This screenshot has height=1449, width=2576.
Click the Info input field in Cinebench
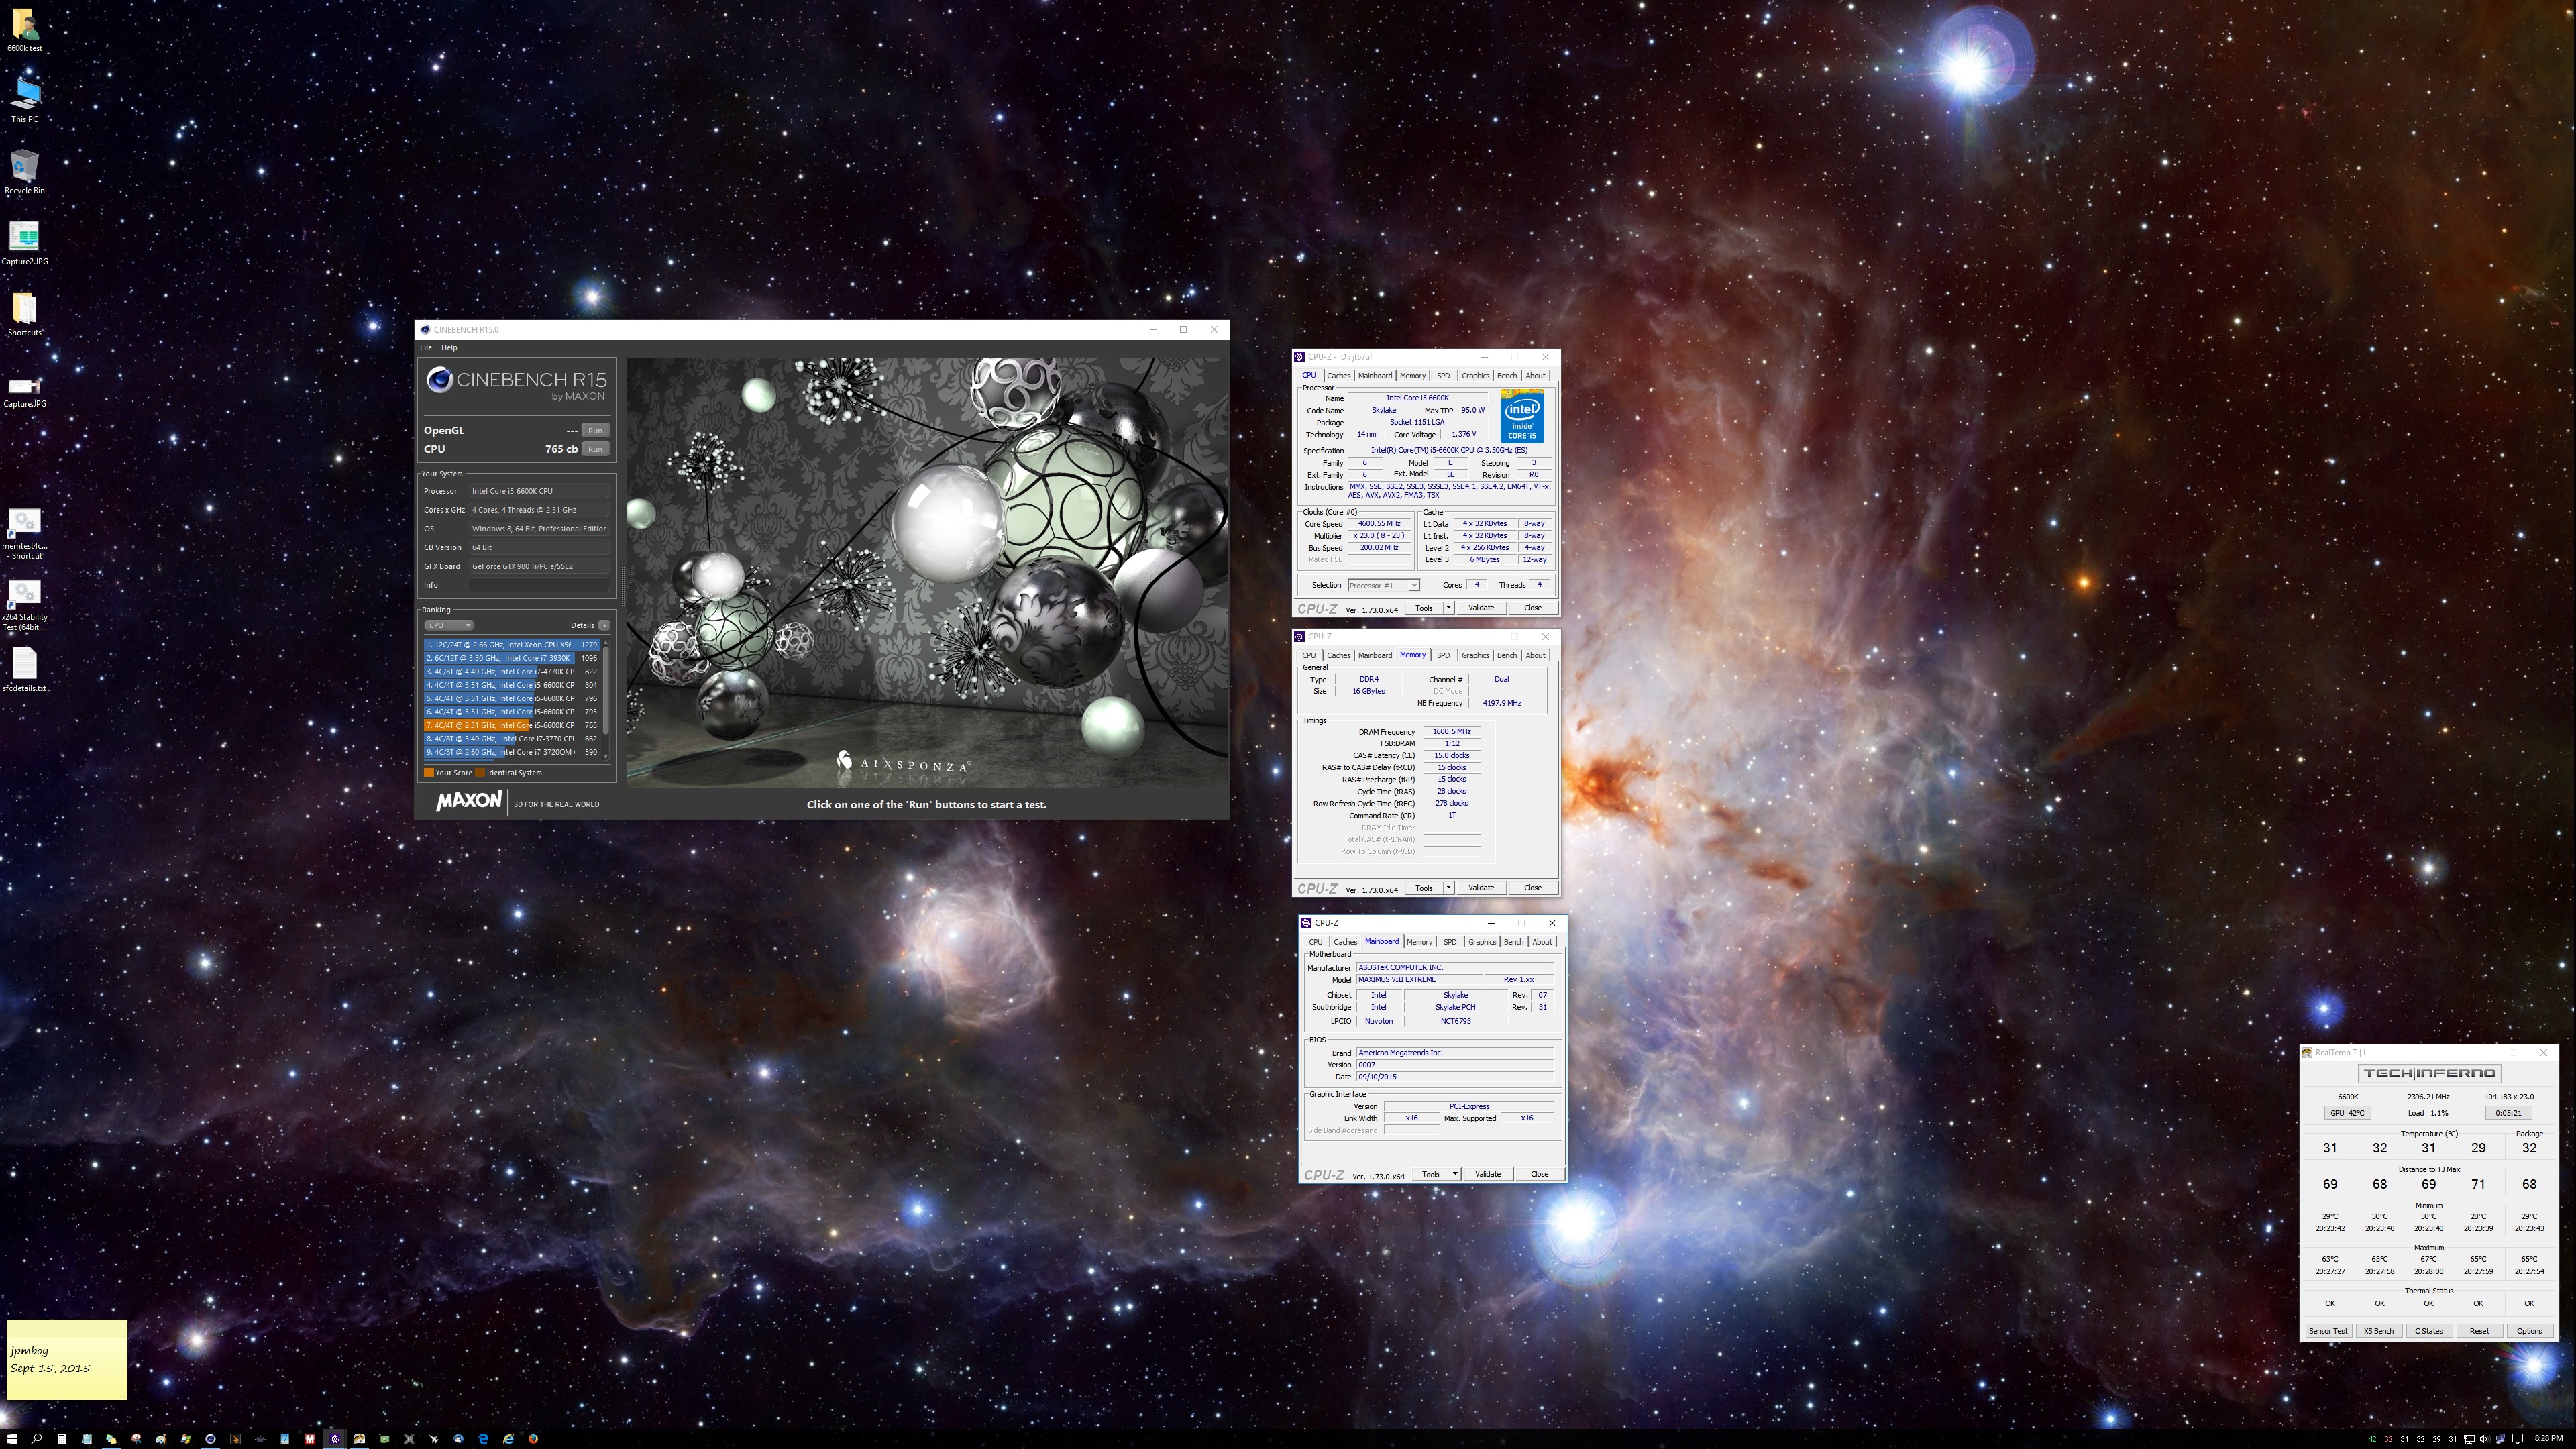click(539, 585)
